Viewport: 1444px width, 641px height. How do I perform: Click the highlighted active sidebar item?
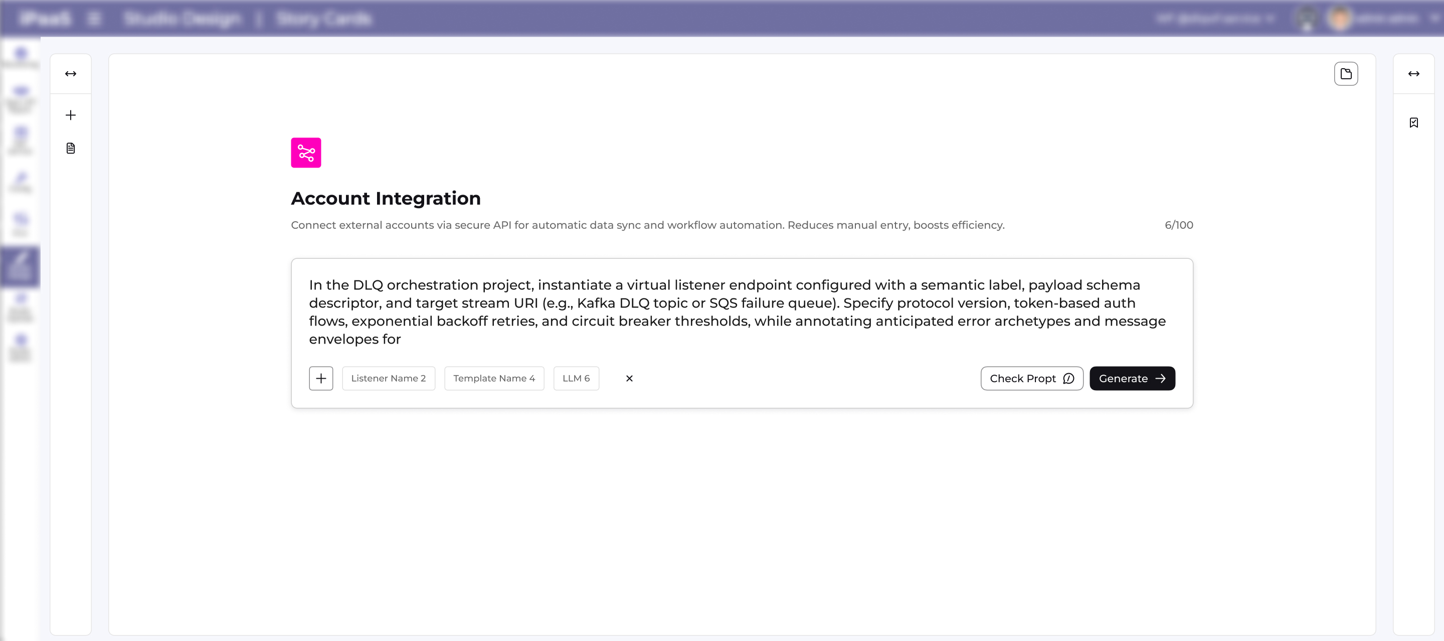(20, 266)
